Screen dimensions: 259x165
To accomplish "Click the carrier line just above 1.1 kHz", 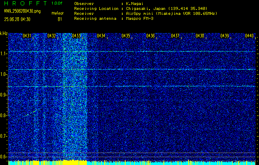I will [x=132, y=52].
